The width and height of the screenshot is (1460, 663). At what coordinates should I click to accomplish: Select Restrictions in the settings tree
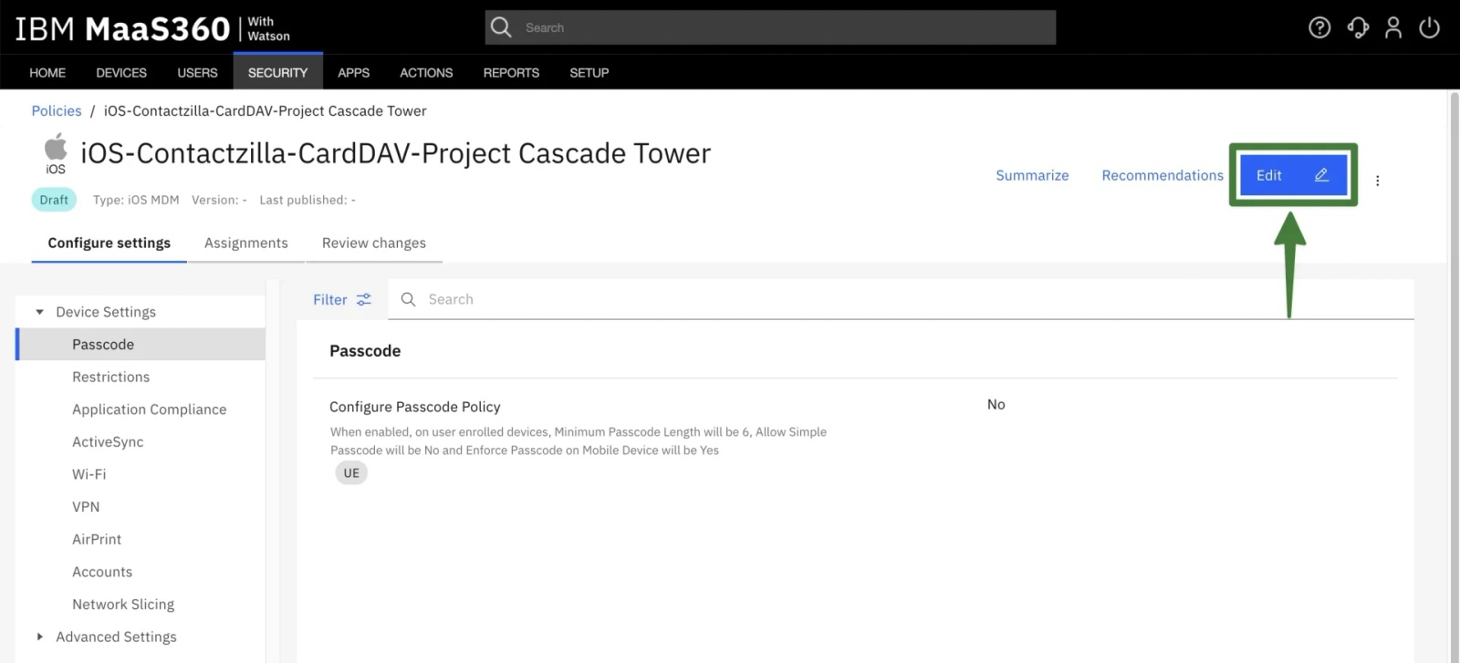point(110,377)
